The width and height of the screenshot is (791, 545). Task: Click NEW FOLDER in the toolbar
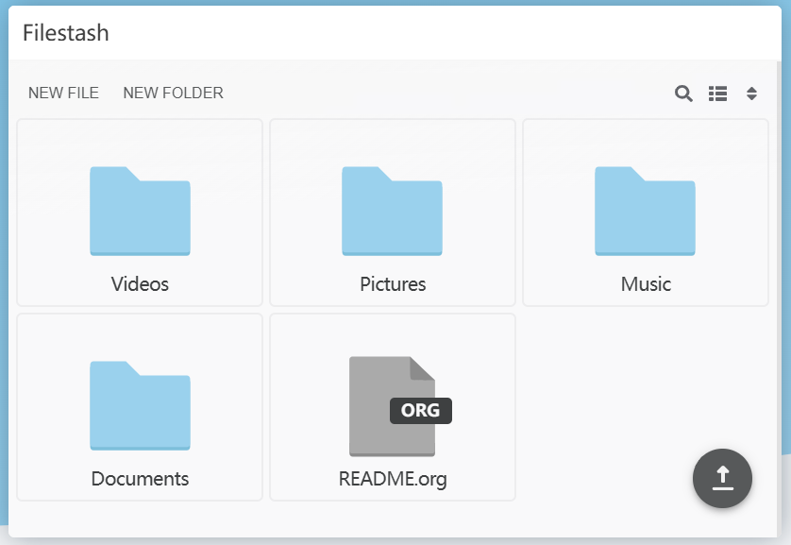tap(173, 93)
